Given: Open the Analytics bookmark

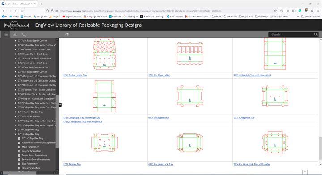Looking at the screenshot, I should tap(55, 17).
